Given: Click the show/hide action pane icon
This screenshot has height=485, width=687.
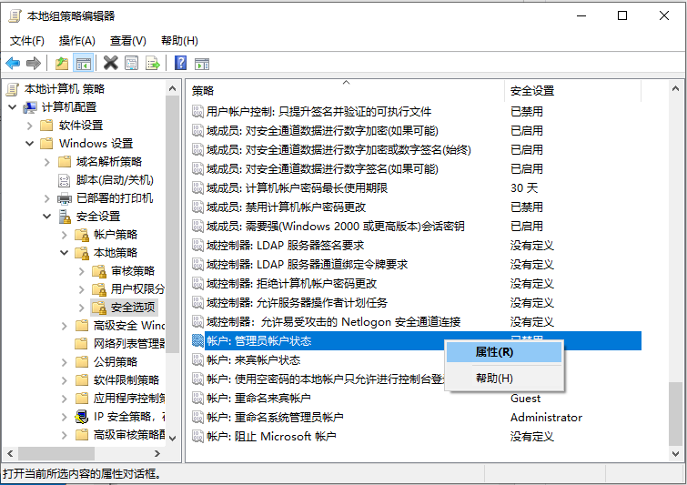Looking at the screenshot, I should pyautogui.click(x=203, y=63).
